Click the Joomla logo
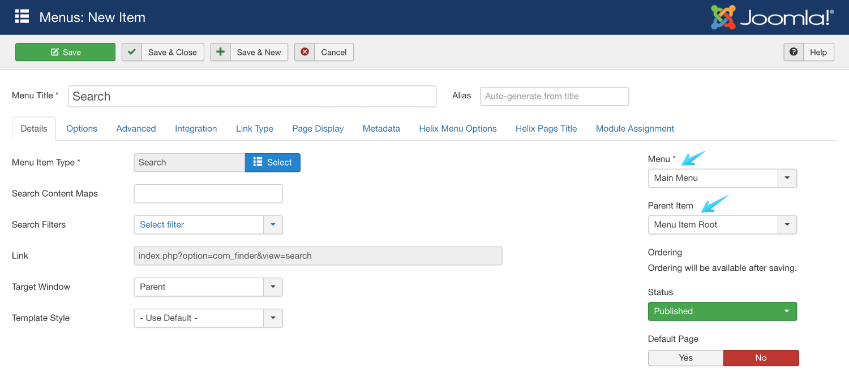 tap(772, 18)
